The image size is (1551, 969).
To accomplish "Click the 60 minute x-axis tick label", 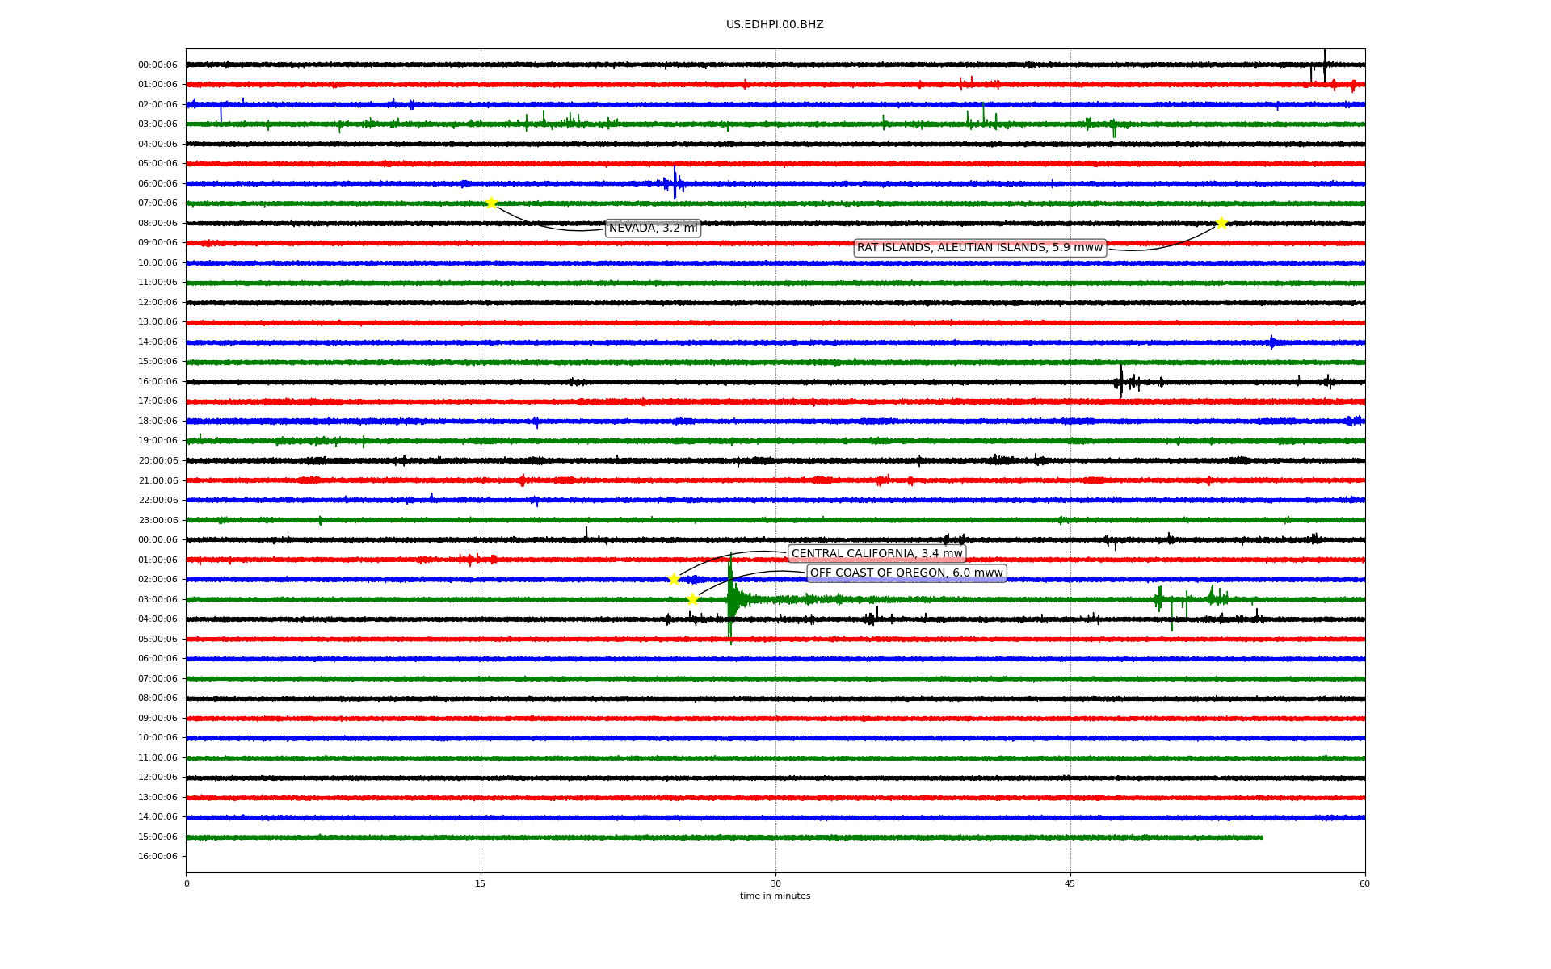I will point(1364,883).
